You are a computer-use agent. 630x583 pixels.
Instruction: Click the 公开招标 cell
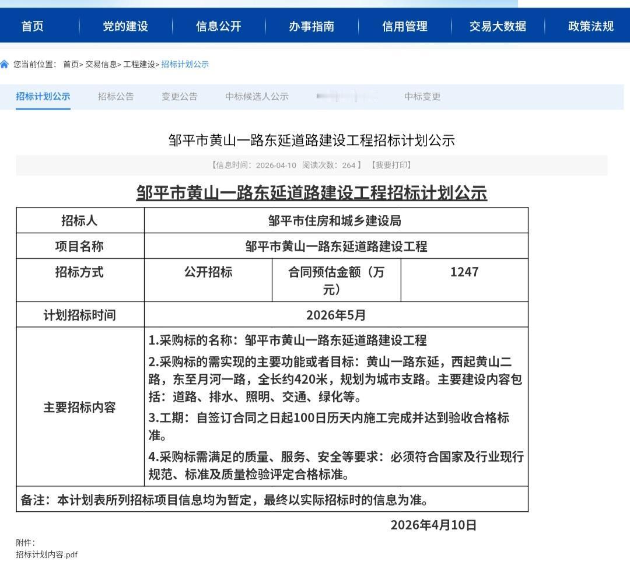[208, 280]
